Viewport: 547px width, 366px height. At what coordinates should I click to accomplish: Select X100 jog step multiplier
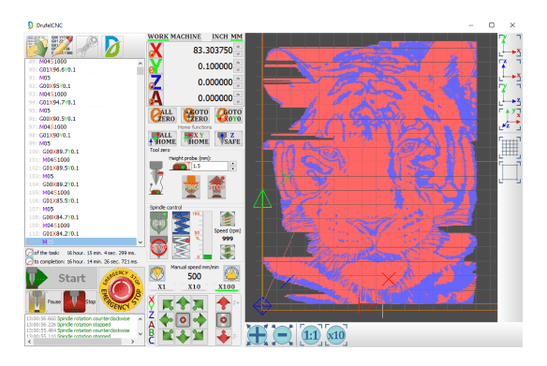227,286
